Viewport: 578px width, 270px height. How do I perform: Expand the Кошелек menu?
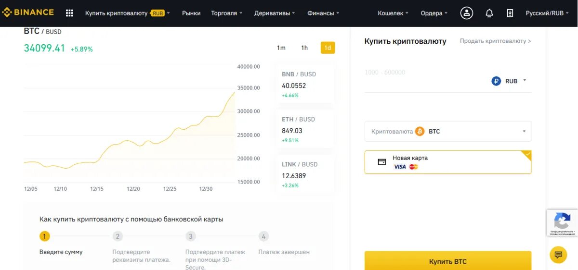(x=393, y=13)
